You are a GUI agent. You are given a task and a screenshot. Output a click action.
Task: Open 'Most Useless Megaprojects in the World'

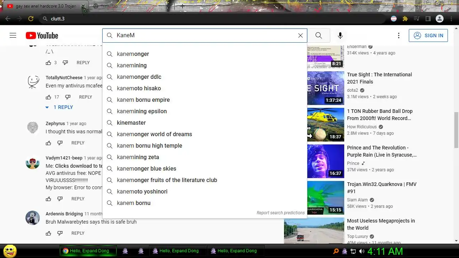click(381, 224)
